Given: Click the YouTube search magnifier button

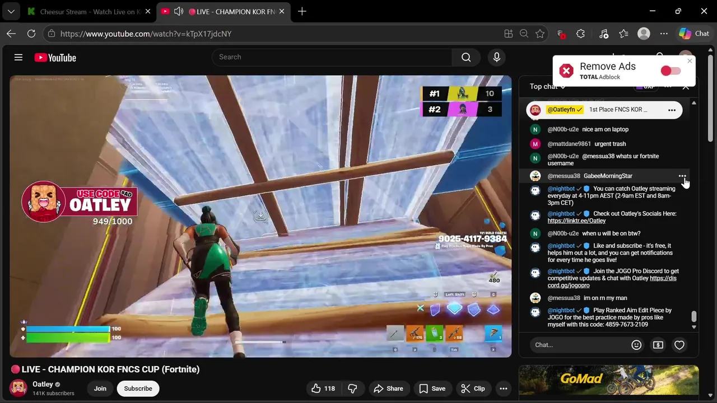Looking at the screenshot, I should click(x=466, y=57).
